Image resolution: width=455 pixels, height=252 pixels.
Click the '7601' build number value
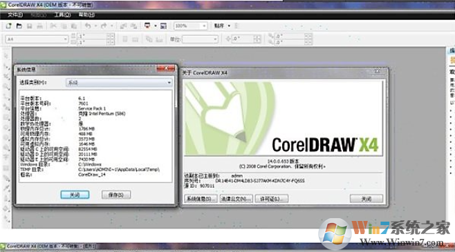click(83, 104)
